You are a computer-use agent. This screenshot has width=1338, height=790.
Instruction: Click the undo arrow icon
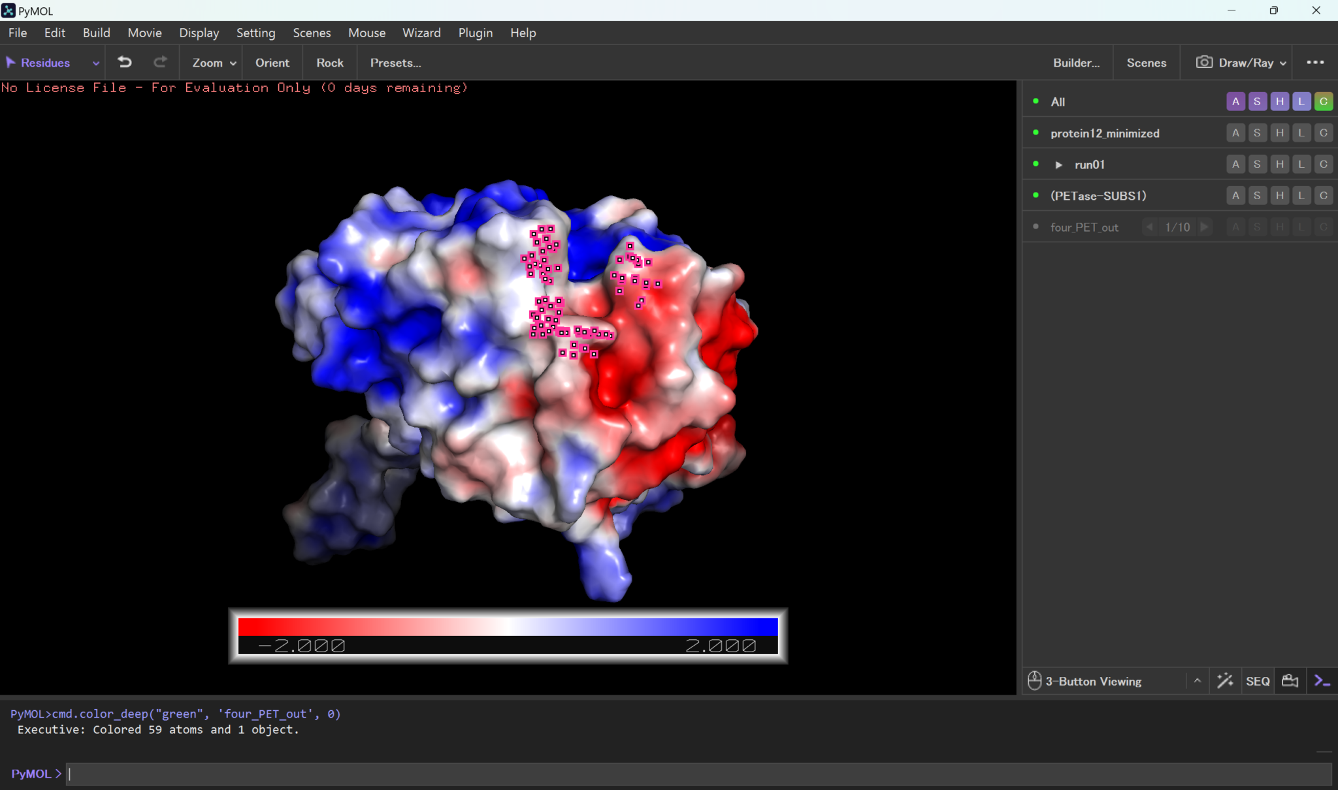125,63
